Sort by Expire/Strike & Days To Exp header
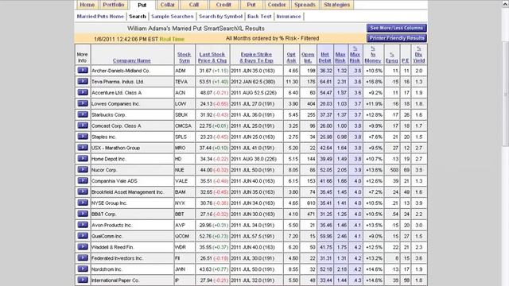The width and height of the screenshot is (509, 286). (256, 57)
